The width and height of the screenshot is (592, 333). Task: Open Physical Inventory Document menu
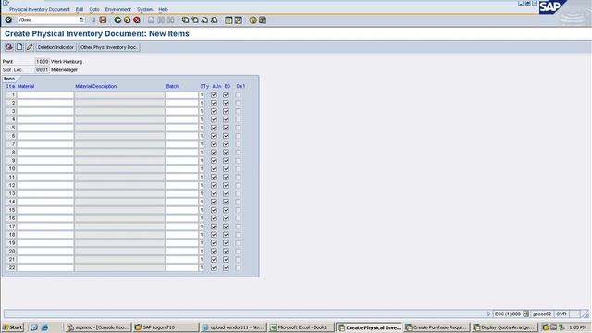click(x=40, y=9)
